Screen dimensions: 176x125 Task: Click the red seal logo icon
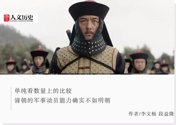coord(7,18)
